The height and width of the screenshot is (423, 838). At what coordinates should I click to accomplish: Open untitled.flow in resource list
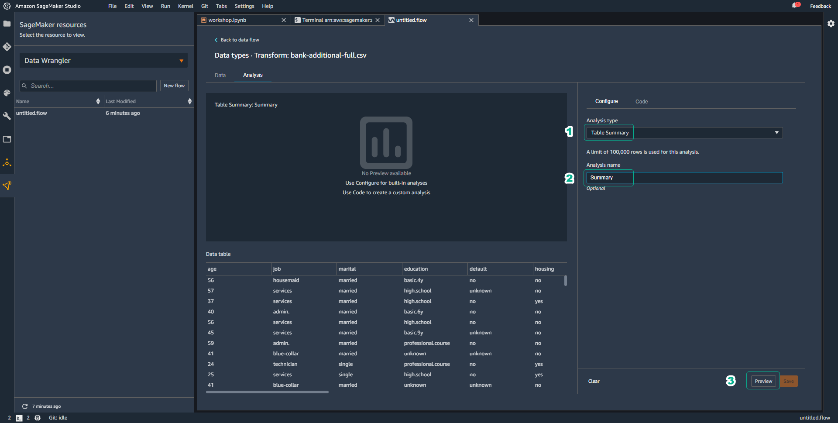[31, 113]
